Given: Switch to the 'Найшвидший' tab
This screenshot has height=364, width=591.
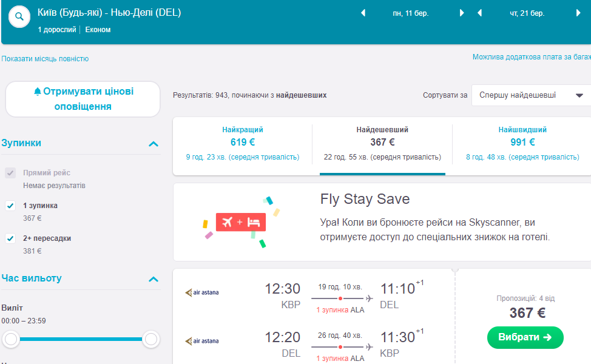Looking at the screenshot, I should click(x=522, y=143).
